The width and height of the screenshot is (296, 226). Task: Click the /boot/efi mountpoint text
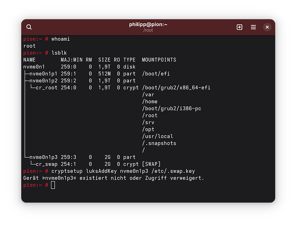pyautogui.click(x=155, y=74)
